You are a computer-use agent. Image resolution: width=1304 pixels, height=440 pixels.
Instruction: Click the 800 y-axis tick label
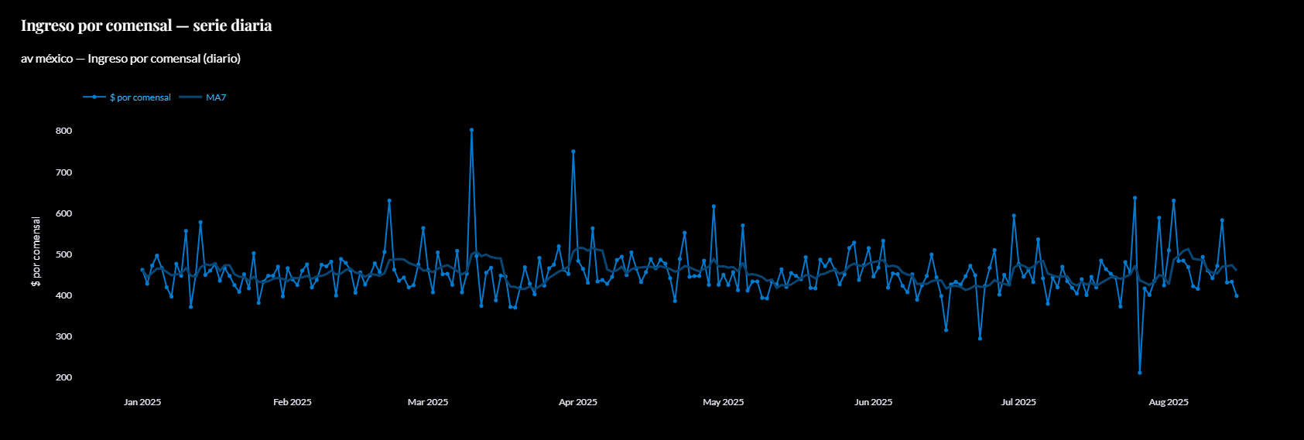tap(63, 131)
